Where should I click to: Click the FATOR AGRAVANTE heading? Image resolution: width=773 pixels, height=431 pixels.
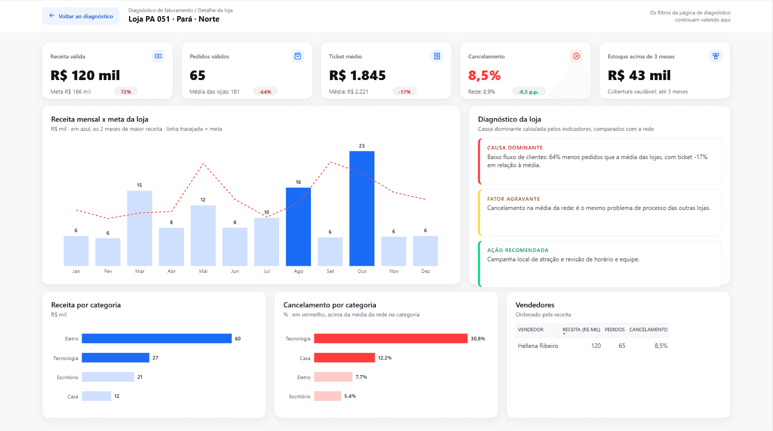(x=513, y=199)
